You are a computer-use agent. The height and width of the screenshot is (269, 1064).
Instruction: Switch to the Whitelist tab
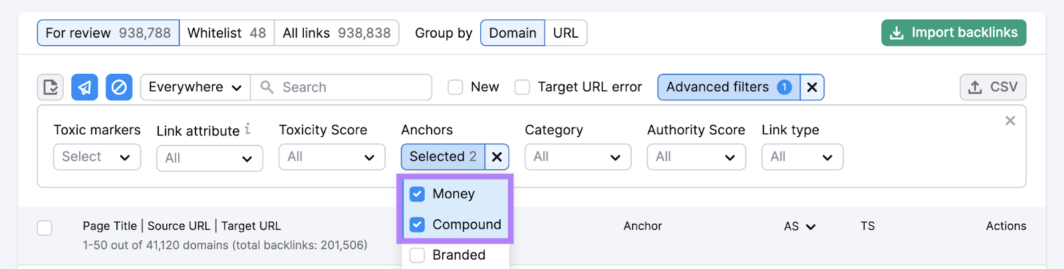coord(226,33)
